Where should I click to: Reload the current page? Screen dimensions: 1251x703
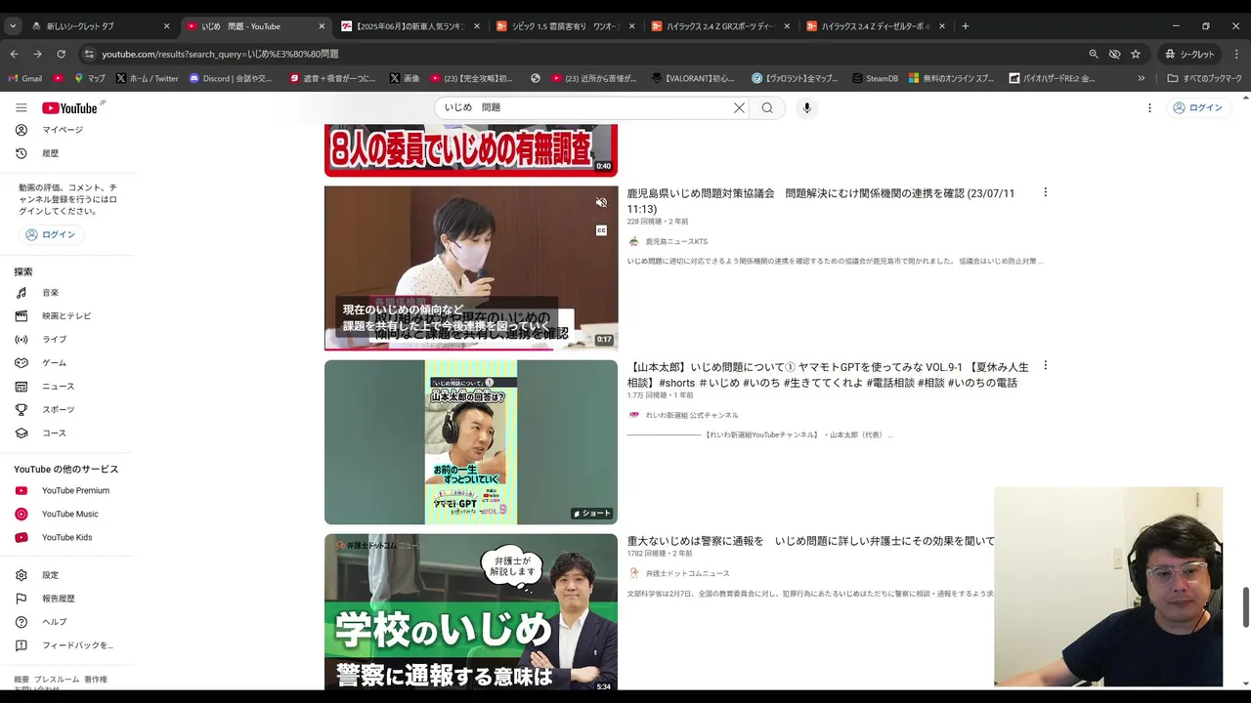pyautogui.click(x=61, y=54)
